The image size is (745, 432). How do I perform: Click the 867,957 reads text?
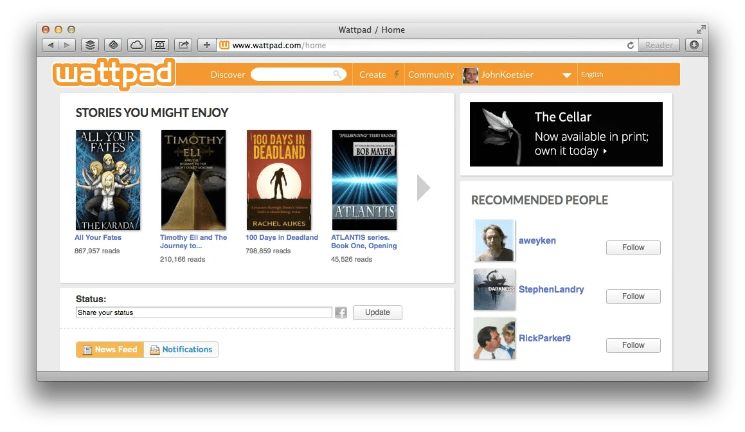tap(97, 251)
